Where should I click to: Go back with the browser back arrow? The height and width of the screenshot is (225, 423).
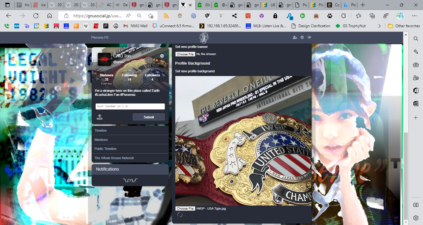pos(9,16)
